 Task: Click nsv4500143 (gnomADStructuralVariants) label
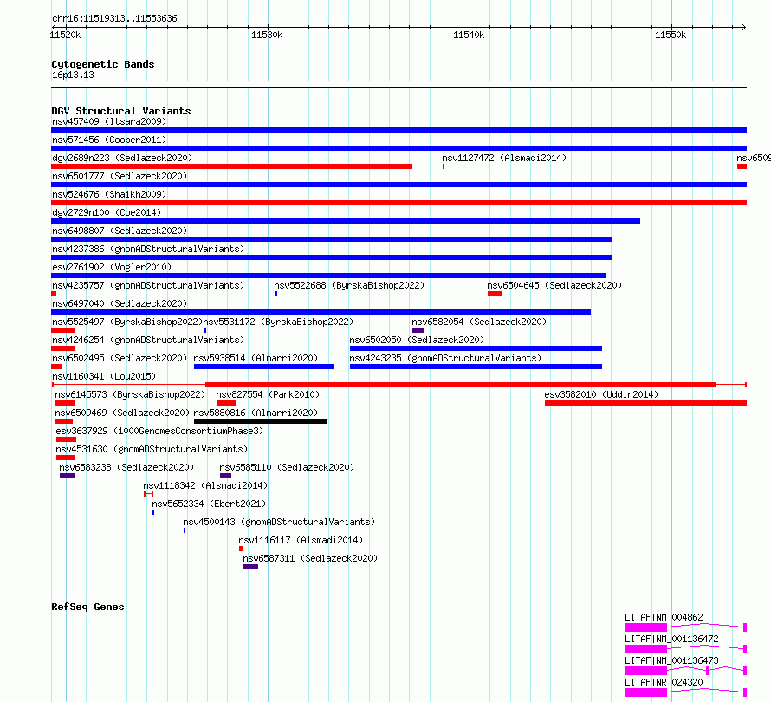[x=279, y=522]
